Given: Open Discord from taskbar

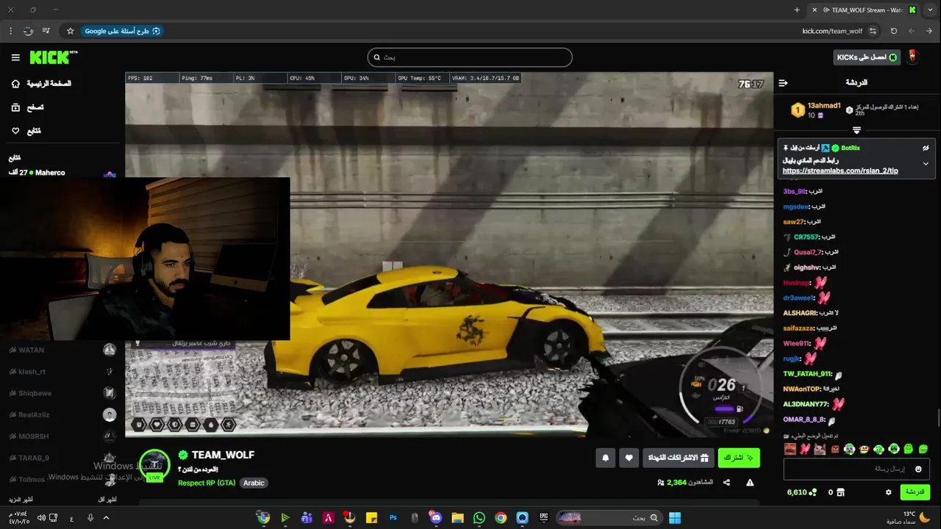Looking at the screenshot, I should 436,518.
